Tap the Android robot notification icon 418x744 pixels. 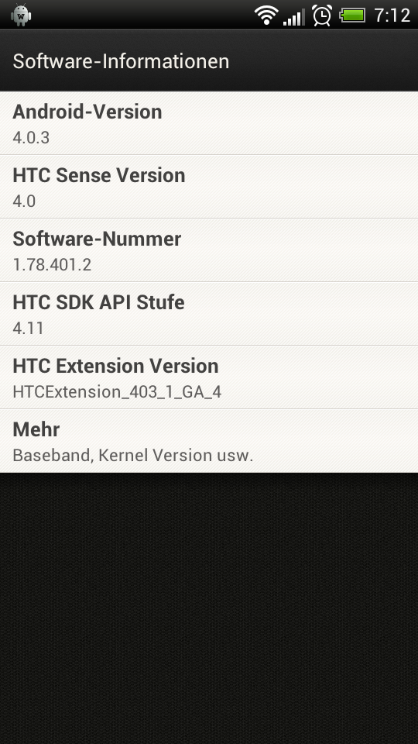(21, 15)
